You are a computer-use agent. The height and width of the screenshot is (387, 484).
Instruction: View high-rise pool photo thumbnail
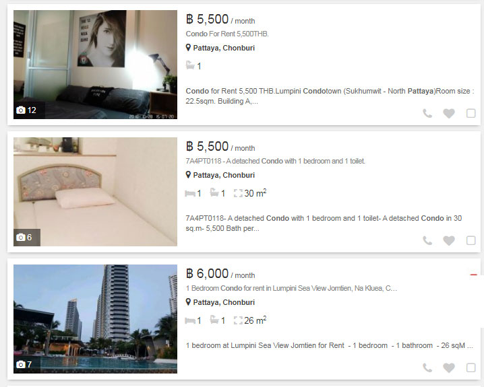click(x=95, y=319)
